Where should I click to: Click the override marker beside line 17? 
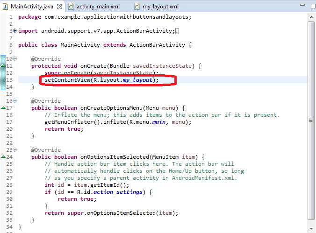pyautogui.click(x=4, y=108)
